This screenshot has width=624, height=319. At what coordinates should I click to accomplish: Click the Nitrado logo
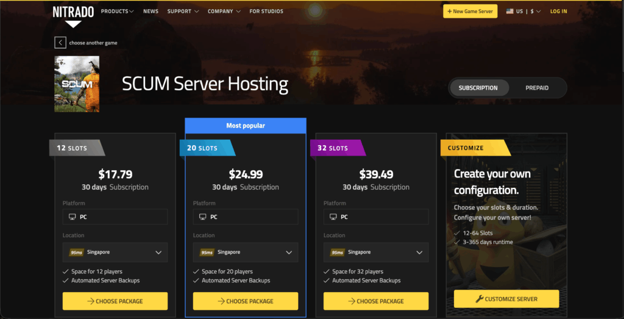(x=73, y=16)
